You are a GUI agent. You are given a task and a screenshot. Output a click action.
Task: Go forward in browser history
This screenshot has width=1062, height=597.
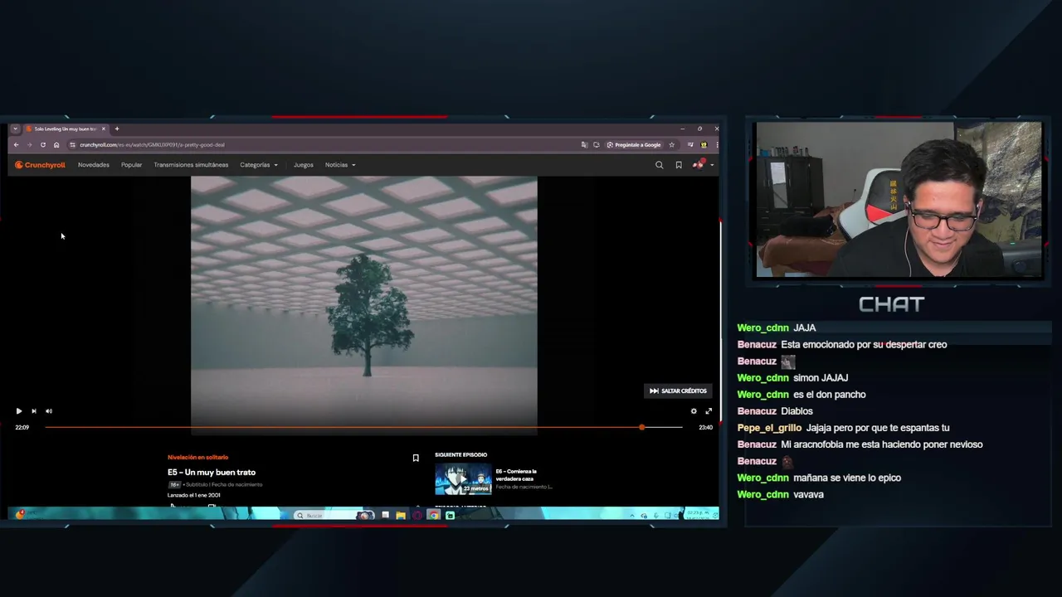tap(29, 145)
